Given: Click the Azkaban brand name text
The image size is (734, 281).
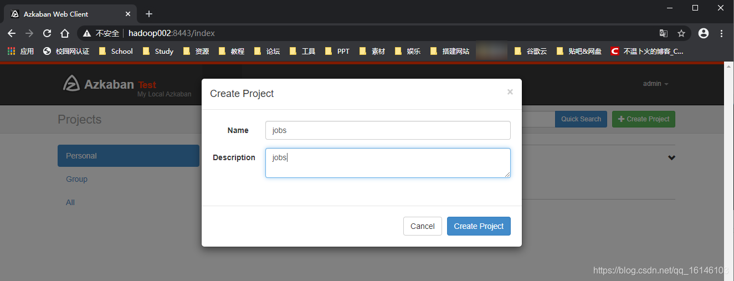Looking at the screenshot, I should [109, 84].
